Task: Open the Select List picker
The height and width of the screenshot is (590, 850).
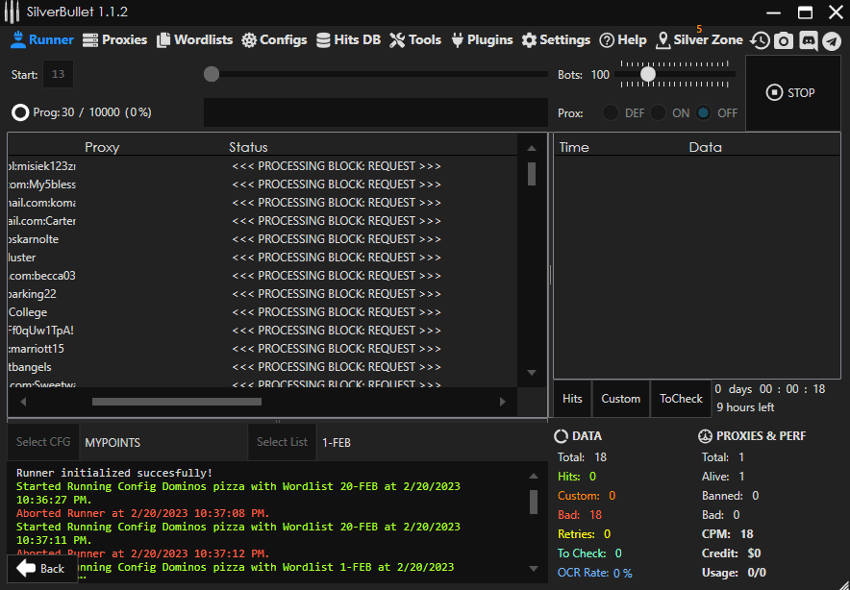Action: [x=282, y=442]
